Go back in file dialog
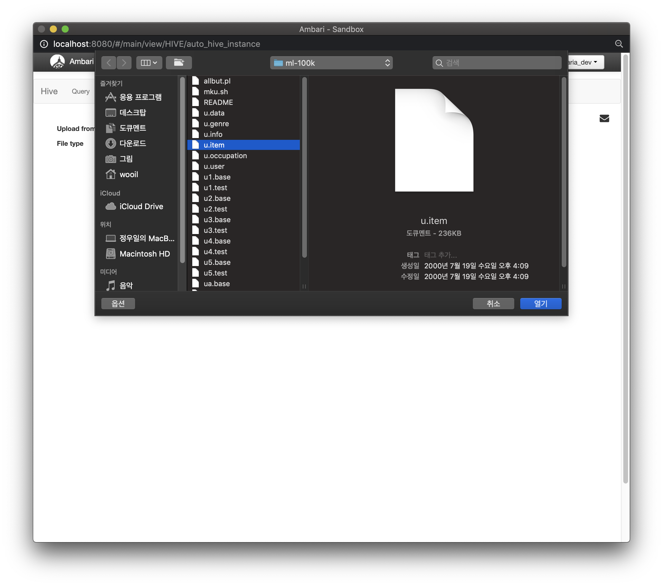Viewport: 663px width, 586px height. (109, 63)
